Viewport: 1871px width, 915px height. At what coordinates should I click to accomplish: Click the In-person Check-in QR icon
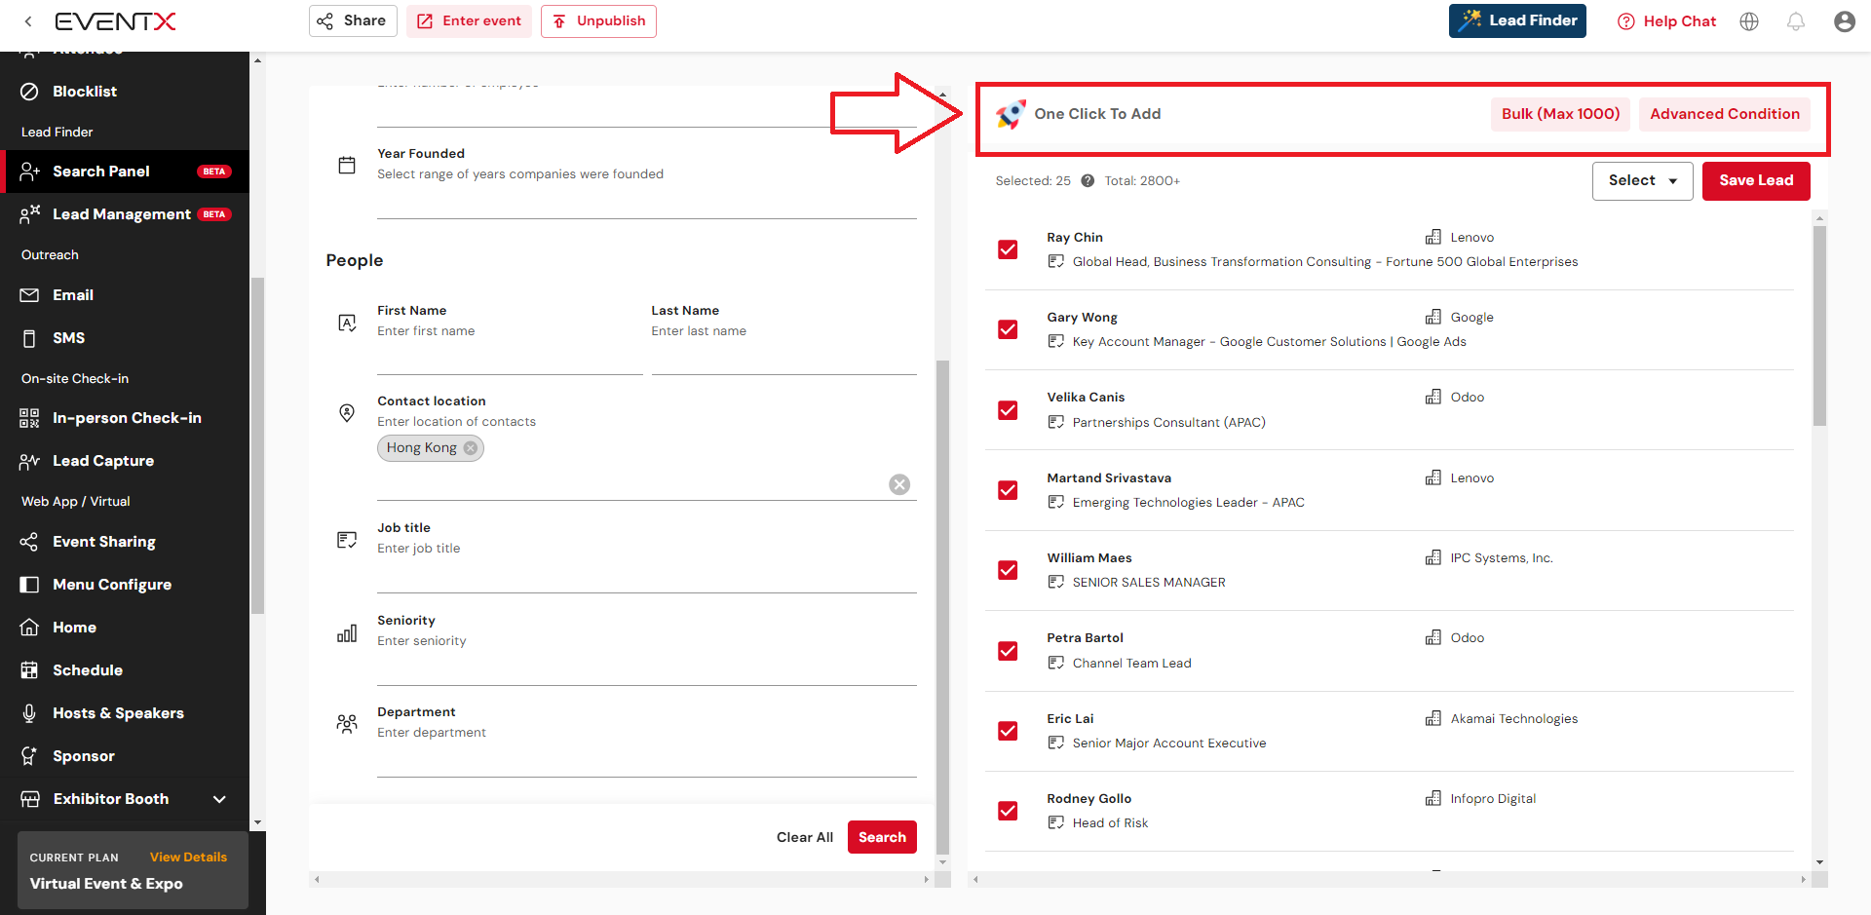(30, 418)
